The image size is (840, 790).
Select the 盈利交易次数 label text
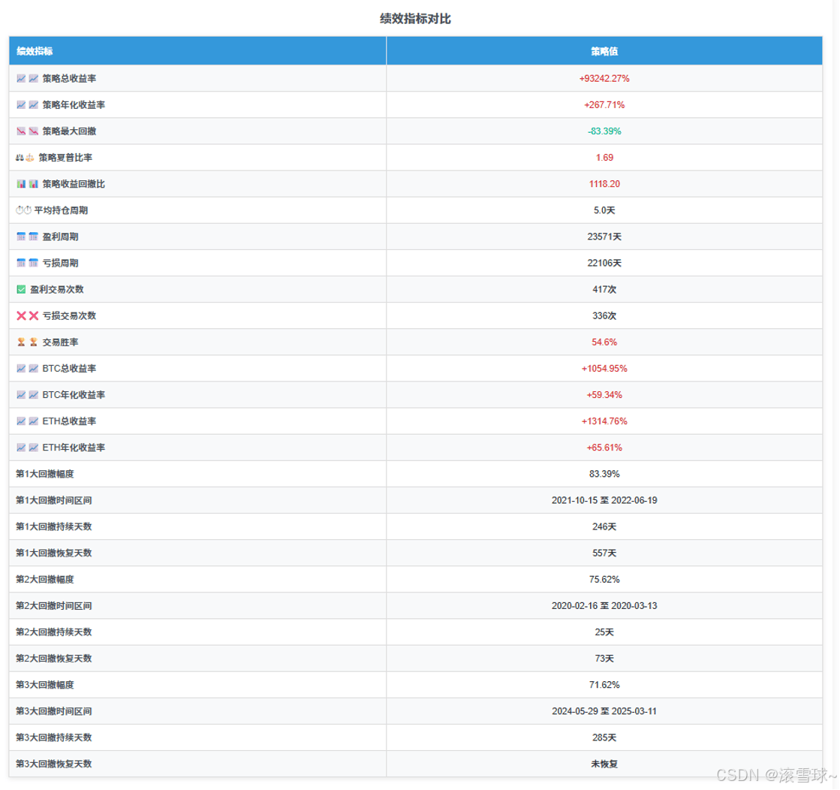(57, 289)
